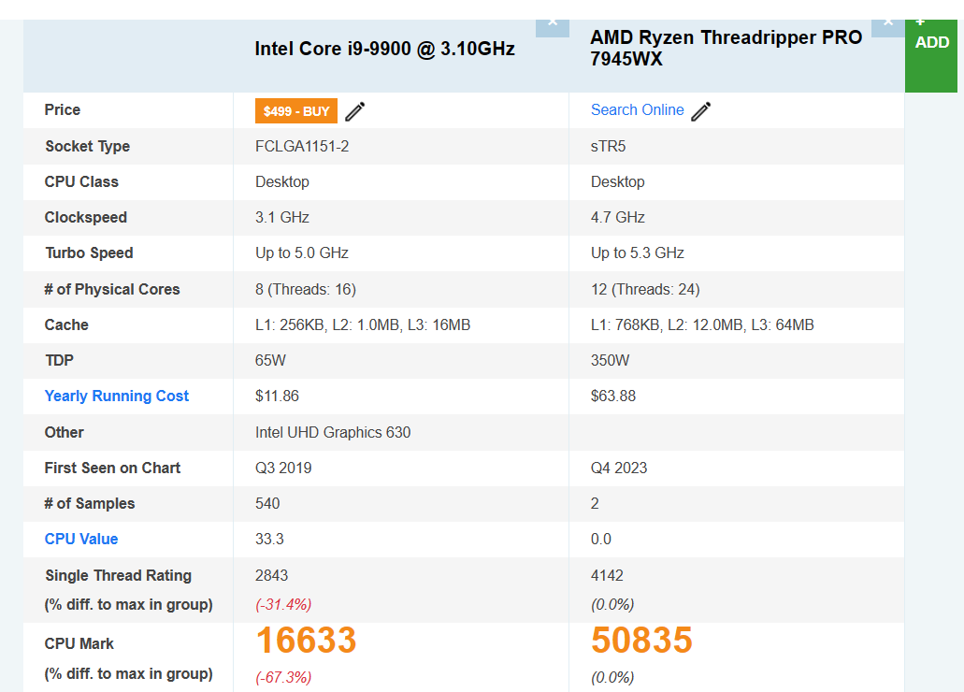This screenshot has height=692, width=964.
Task: Click the Intel Core i9-9900 heading
Action: 384,49
